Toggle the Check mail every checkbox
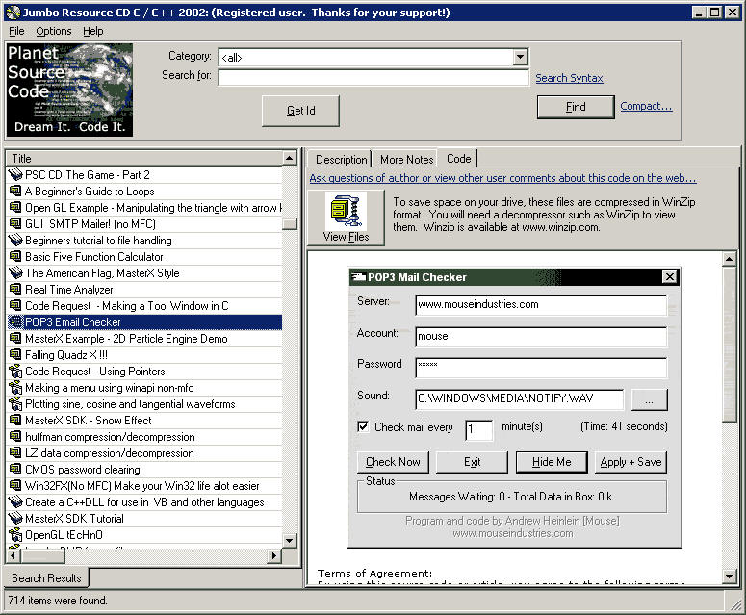This screenshot has height=615, width=746. [x=363, y=426]
